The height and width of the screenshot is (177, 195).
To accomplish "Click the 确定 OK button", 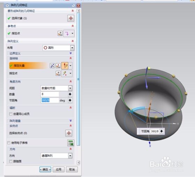I will [x=45, y=169].
